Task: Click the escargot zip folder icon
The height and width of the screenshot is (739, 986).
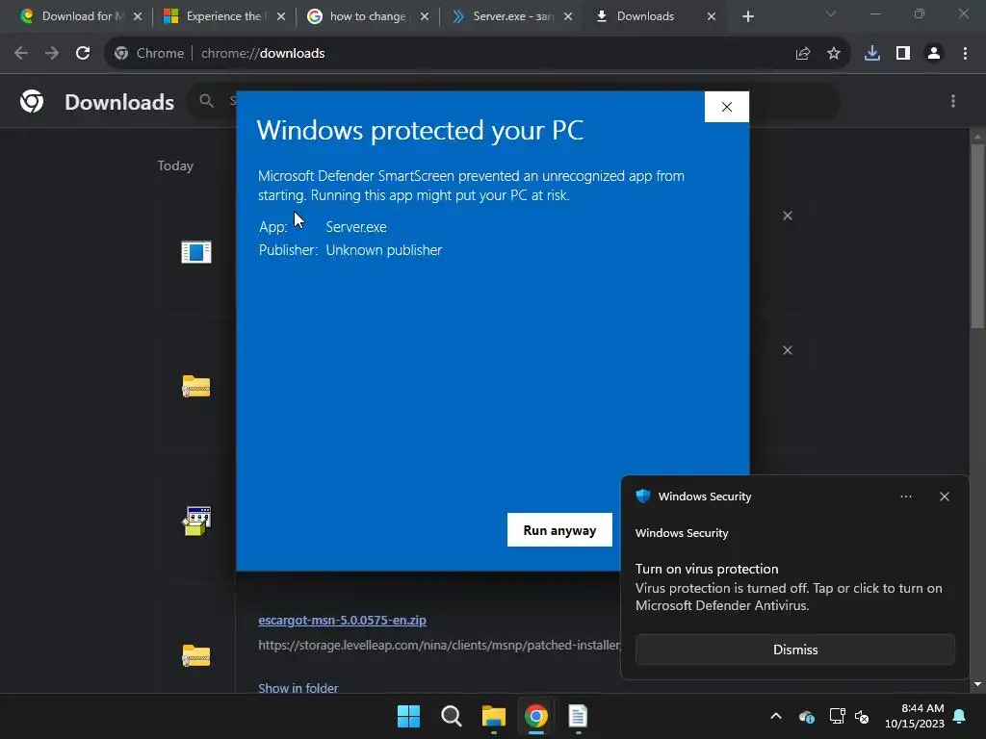Action: (x=196, y=655)
